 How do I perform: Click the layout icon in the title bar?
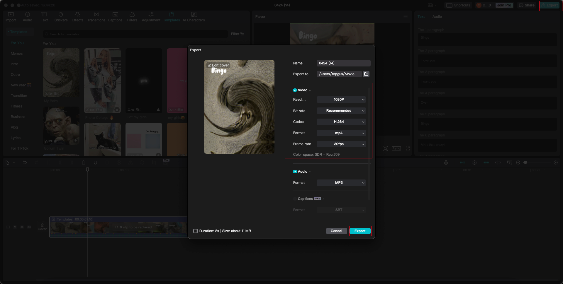[430, 5]
